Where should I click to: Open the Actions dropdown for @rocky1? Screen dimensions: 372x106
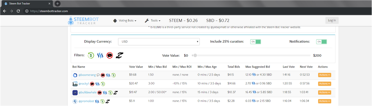coord(325,84)
